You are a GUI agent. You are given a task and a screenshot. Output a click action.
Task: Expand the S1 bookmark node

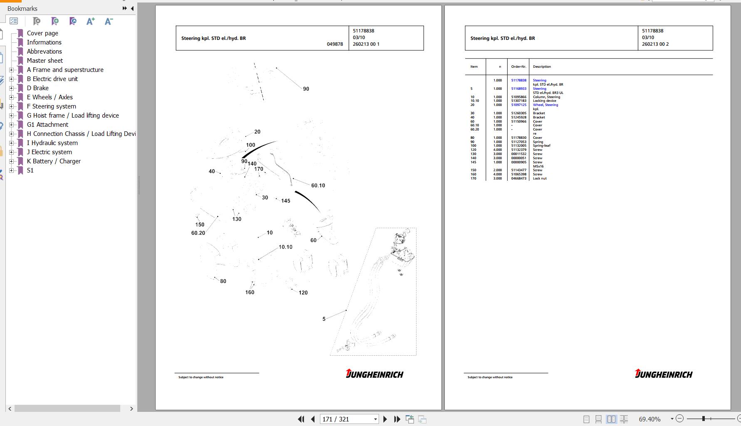[x=11, y=170]
